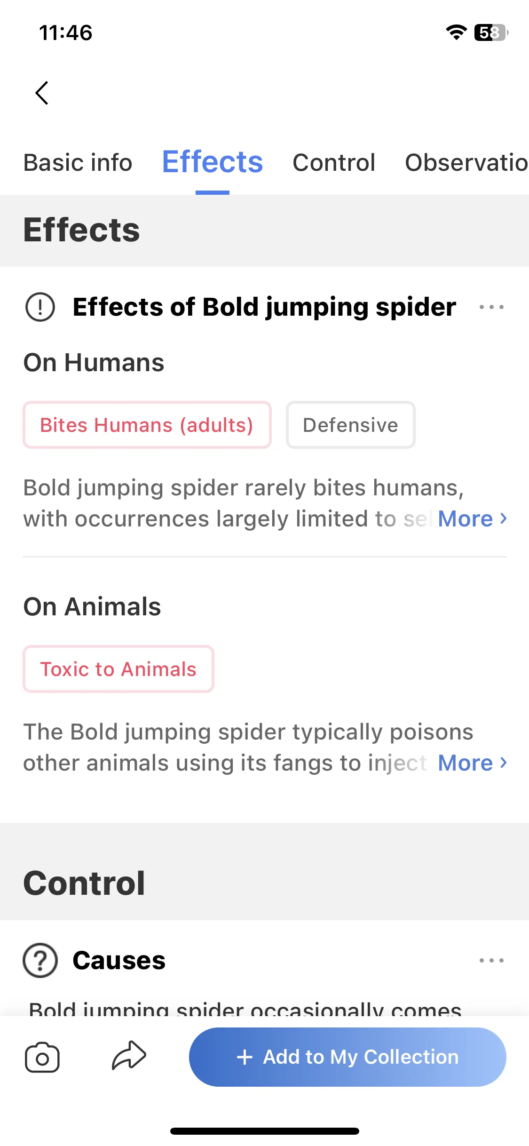Tap the Effects of Bold jumping spider heading
Viewport: 529px width, 1146px height.
pos(264,307)
